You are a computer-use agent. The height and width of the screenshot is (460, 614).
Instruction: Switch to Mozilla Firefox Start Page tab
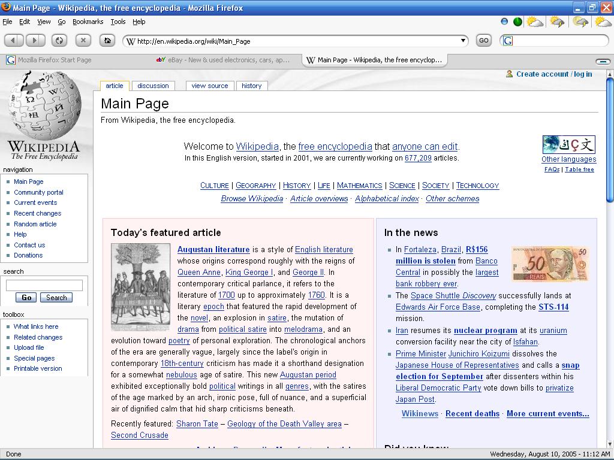click(76, 60)
